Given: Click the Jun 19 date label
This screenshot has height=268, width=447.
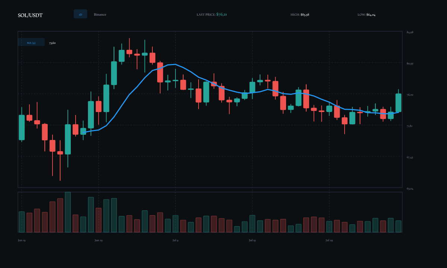Looking at the screenshot, I should pyautogui.click(x=22, y=240).
